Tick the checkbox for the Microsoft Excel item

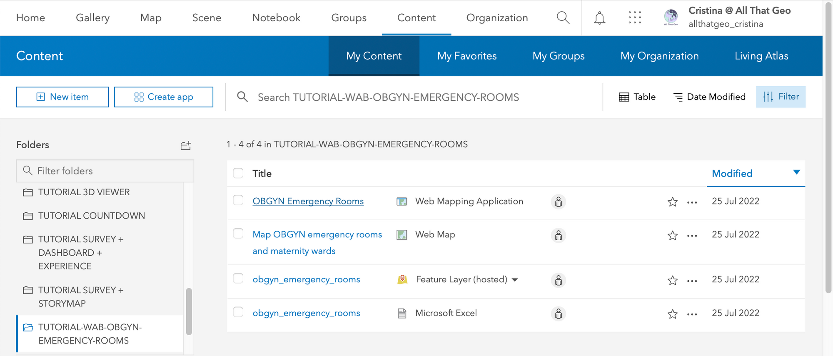click(238, 312)
